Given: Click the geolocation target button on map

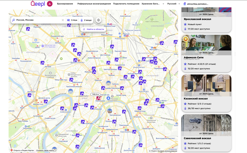Looking at the screenshot, I should coord(98,20).
